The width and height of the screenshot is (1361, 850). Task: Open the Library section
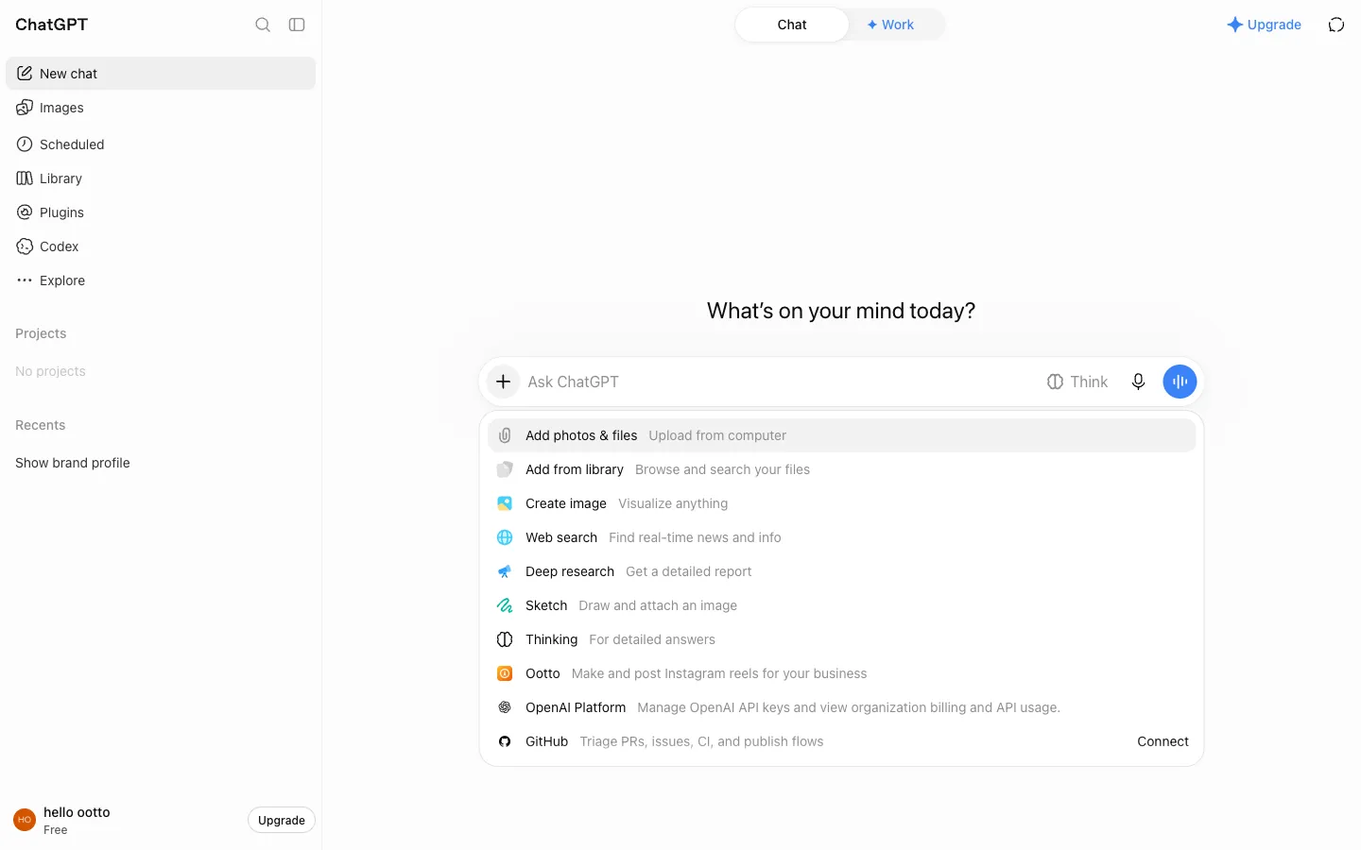click(161, 178)
